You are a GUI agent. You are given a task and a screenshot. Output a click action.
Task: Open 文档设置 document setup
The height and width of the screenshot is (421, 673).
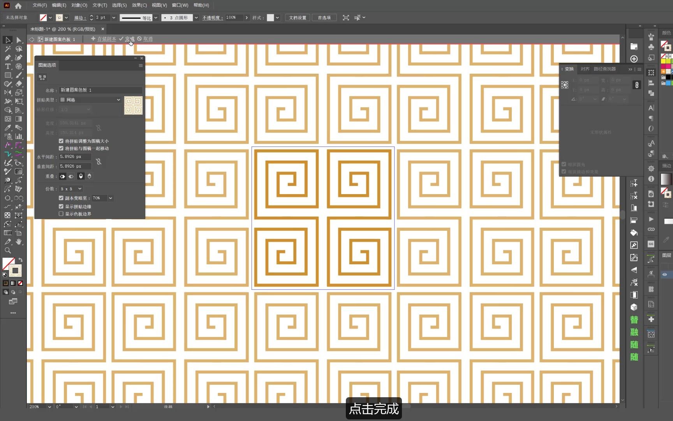(x=298, y=18)
